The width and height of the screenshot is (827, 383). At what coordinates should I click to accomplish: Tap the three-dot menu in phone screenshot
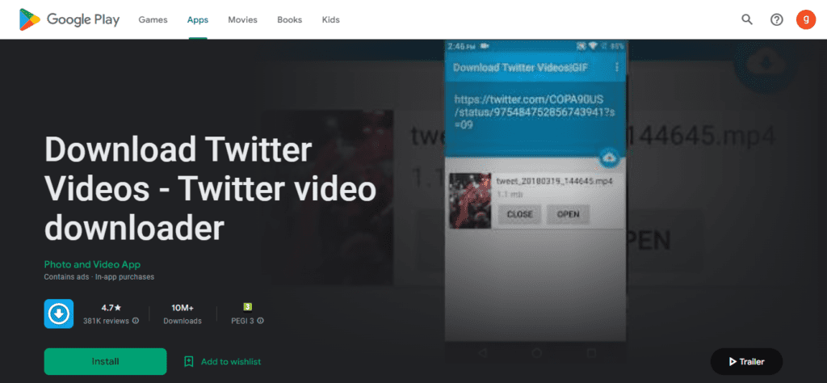click(617, 68)
